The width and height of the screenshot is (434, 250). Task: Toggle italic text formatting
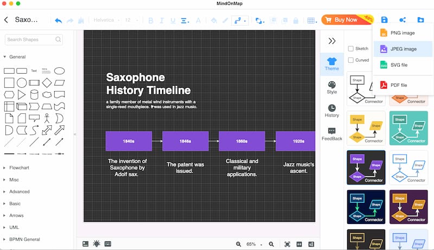[162, 21]
